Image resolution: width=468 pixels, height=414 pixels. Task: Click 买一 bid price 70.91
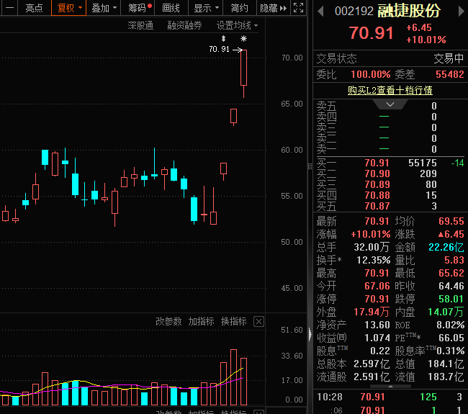(x=377, y=163)
